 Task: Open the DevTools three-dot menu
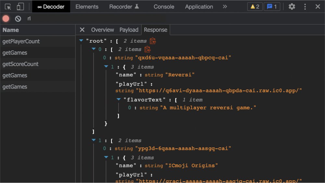(305, 7)
